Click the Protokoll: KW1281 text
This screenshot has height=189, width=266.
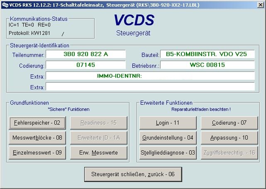click(29, 33)
